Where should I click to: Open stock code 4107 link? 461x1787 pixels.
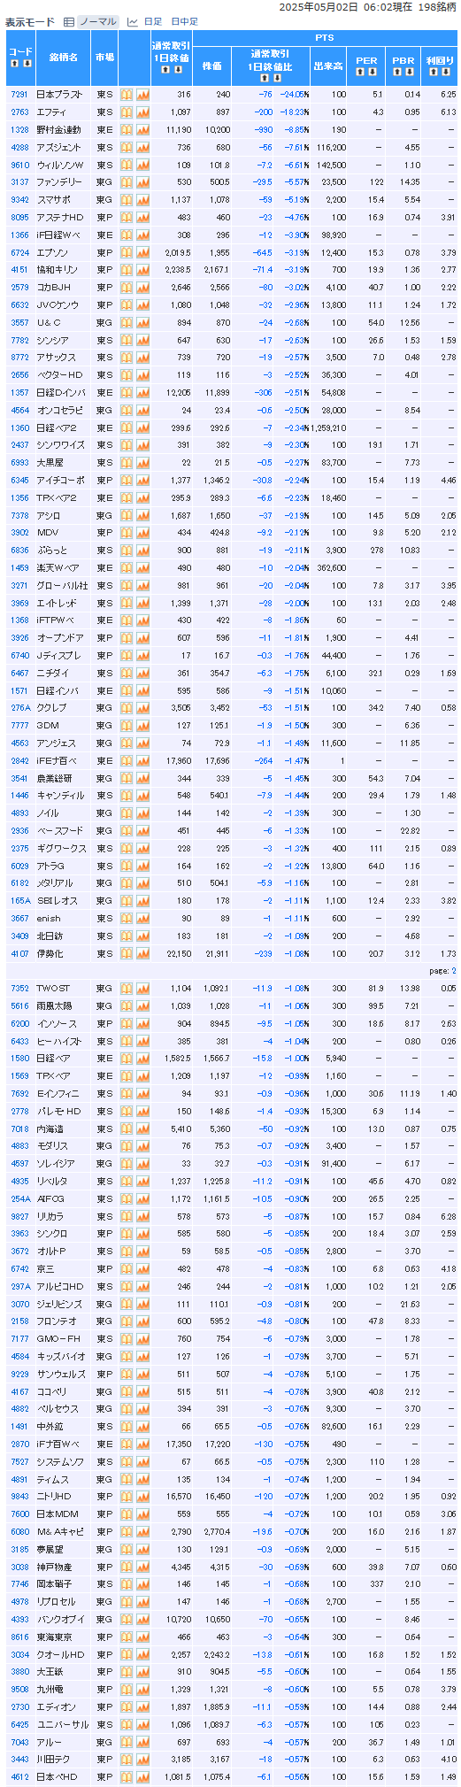(x=19, y=953)
